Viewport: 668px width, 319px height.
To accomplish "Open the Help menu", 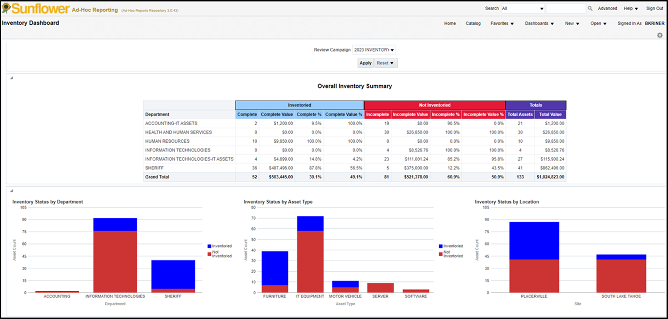I will click(x=630, y=8).
